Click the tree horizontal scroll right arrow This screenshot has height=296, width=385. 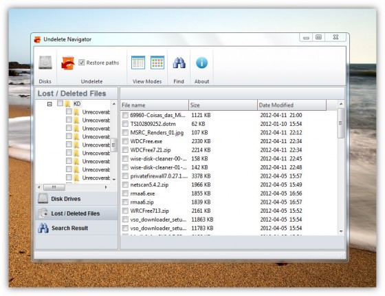[106, 187]
